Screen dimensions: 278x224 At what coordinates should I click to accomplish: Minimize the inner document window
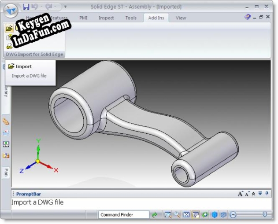tap(255, 17)
